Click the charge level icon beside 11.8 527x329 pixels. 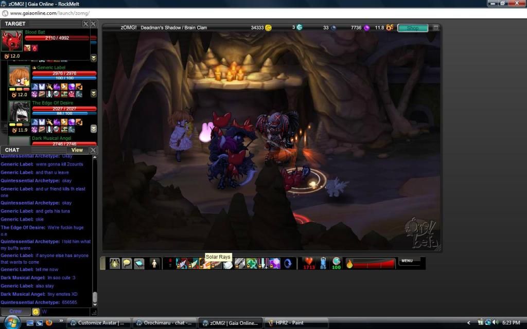[390, 27]
